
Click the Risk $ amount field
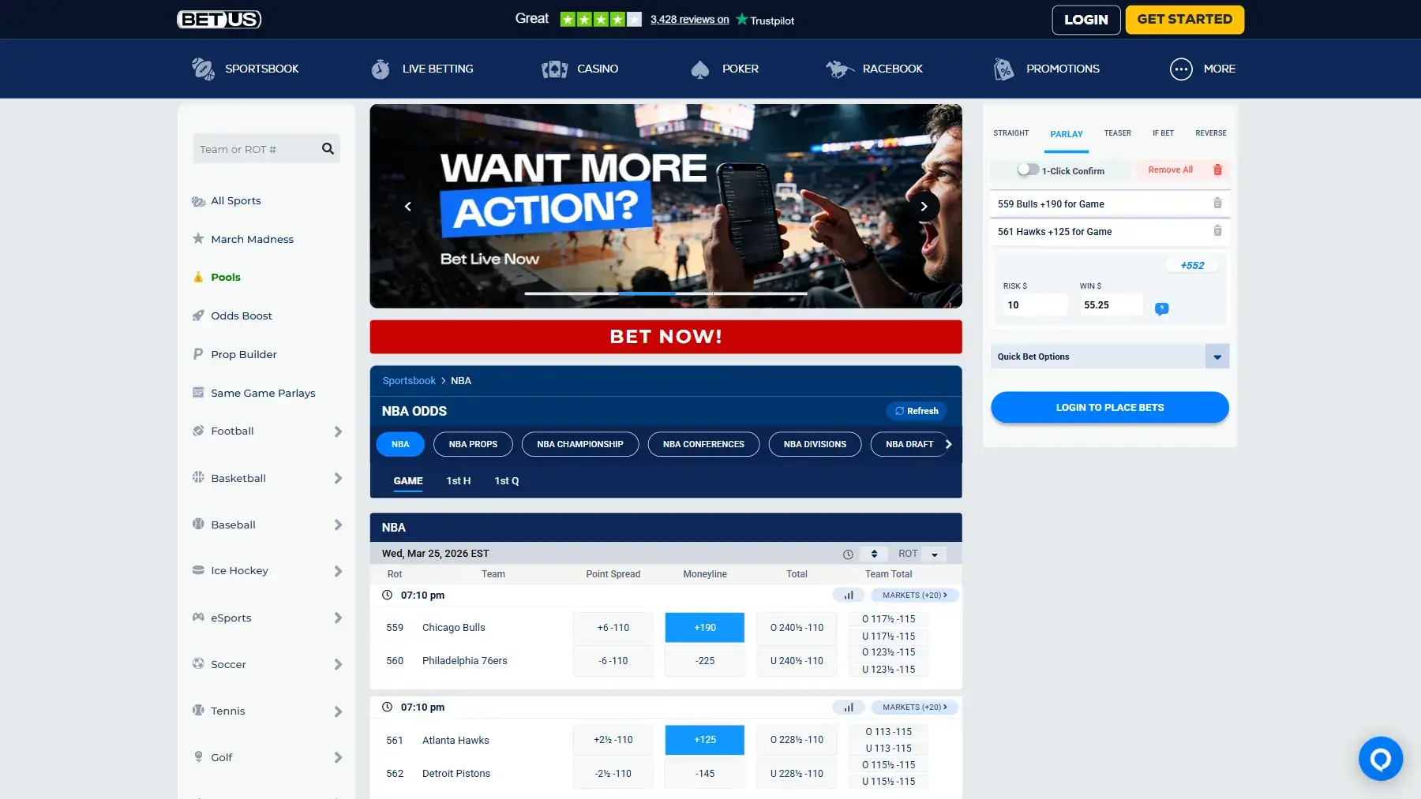1034,305
